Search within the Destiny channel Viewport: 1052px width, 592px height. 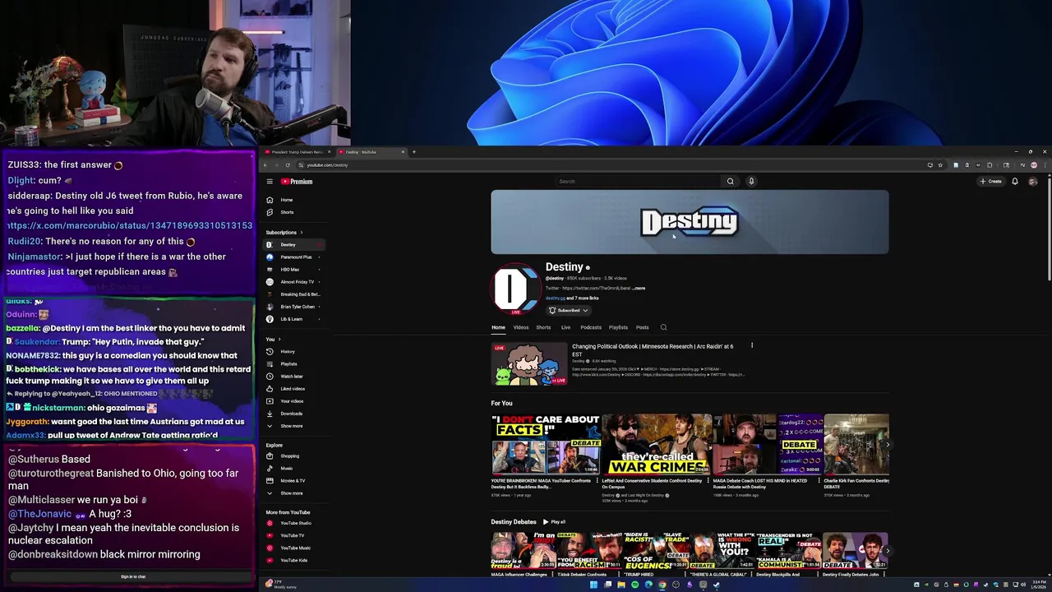663,327
